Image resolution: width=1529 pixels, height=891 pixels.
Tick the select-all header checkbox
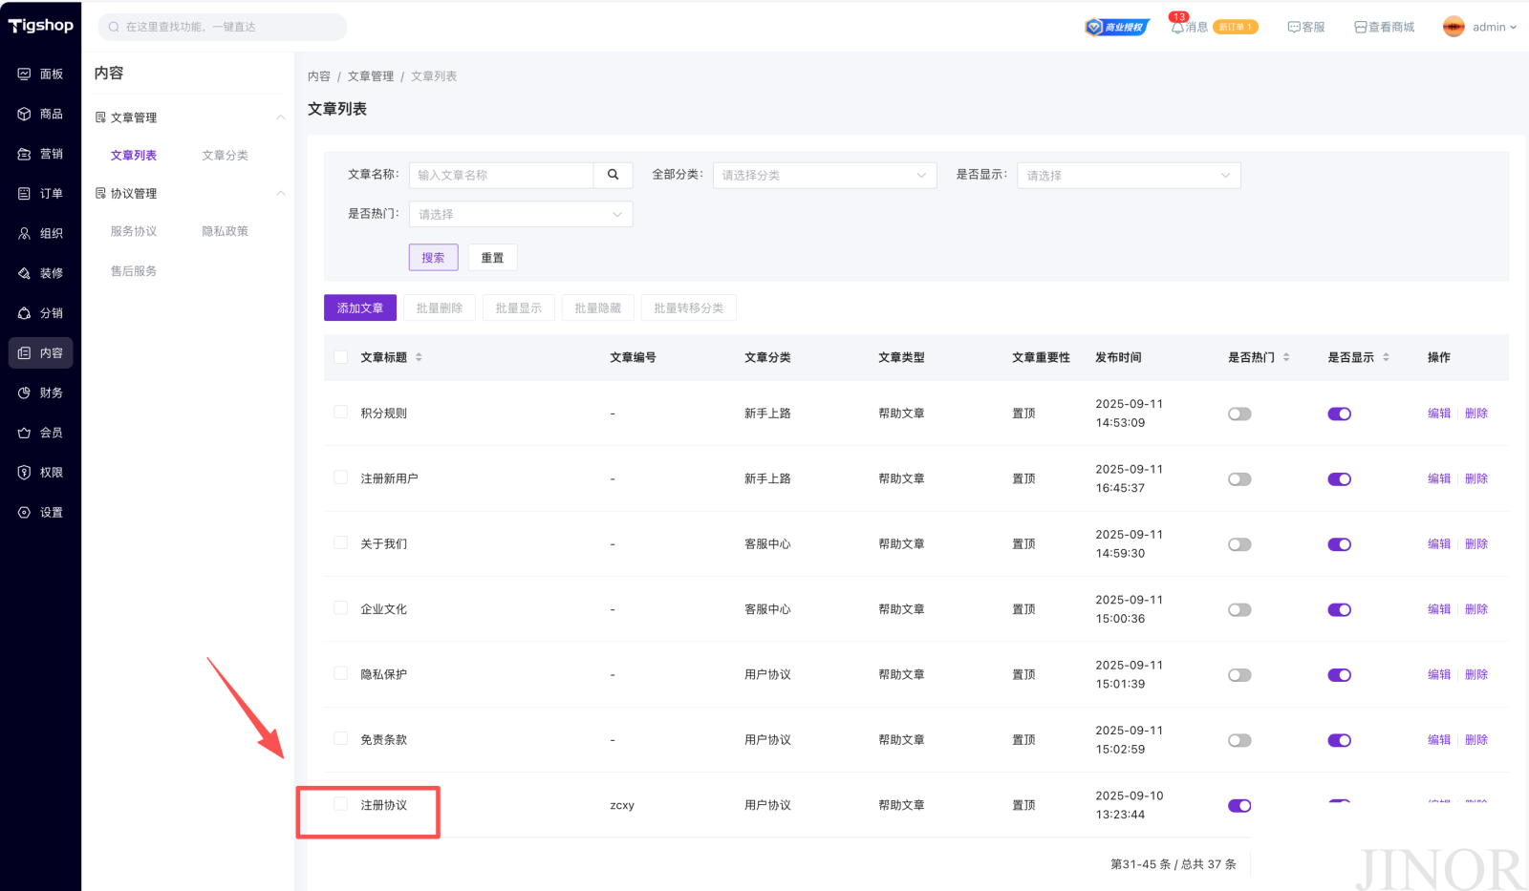click(x=340, y=357)
